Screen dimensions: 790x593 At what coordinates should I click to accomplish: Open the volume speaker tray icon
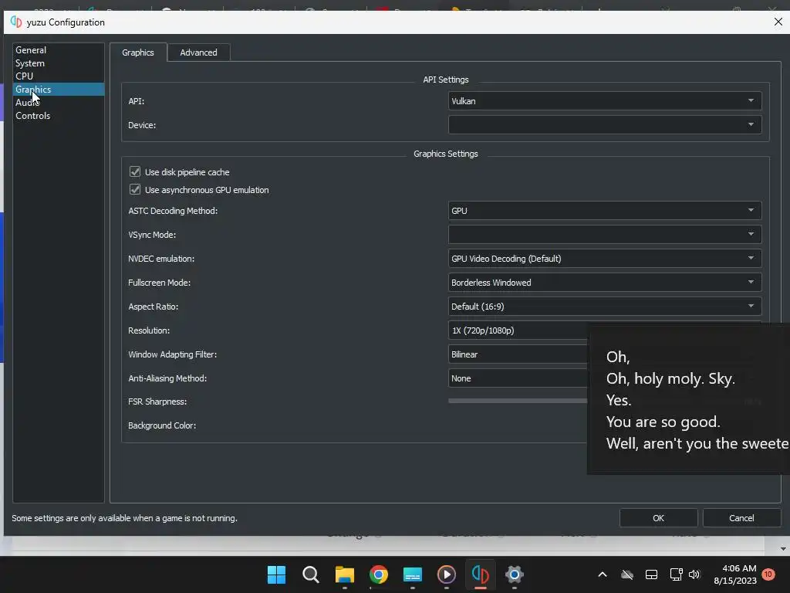pos(694,574)
